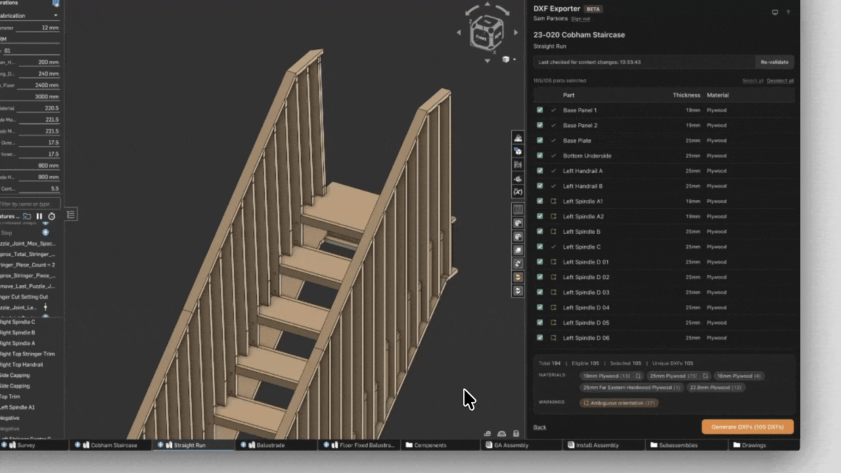841x473 pixels.
Task: Open the Drawings folder tab
Action: [x=764, y=445]
